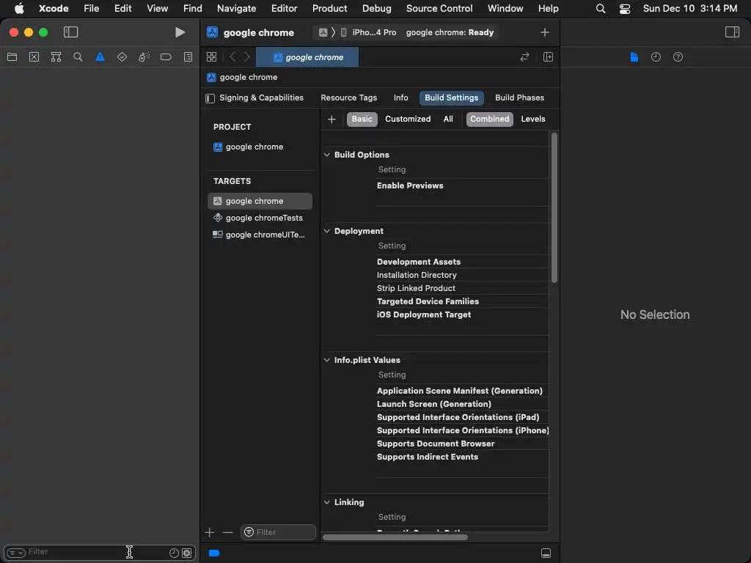Click the blue breakpoint indicator at bottom
The height and width of the screenshot is (563, 751).
coord(214,553)
